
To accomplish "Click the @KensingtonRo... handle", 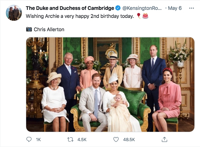I will click(142, 8).
